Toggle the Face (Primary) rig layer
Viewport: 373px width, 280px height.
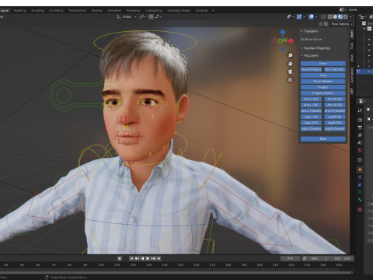pyautogui.click(x=311, y=69)
